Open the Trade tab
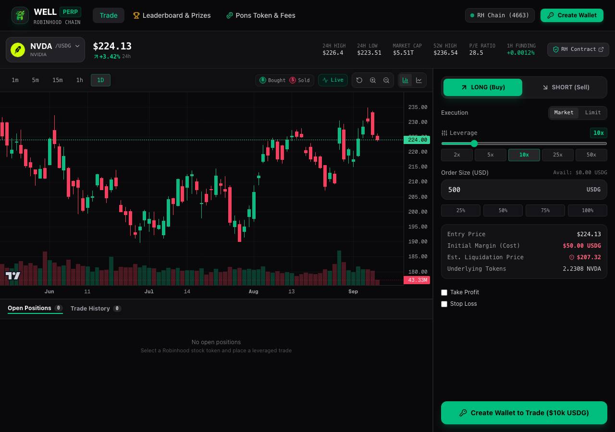615x432 pixels. coord(109,15)
